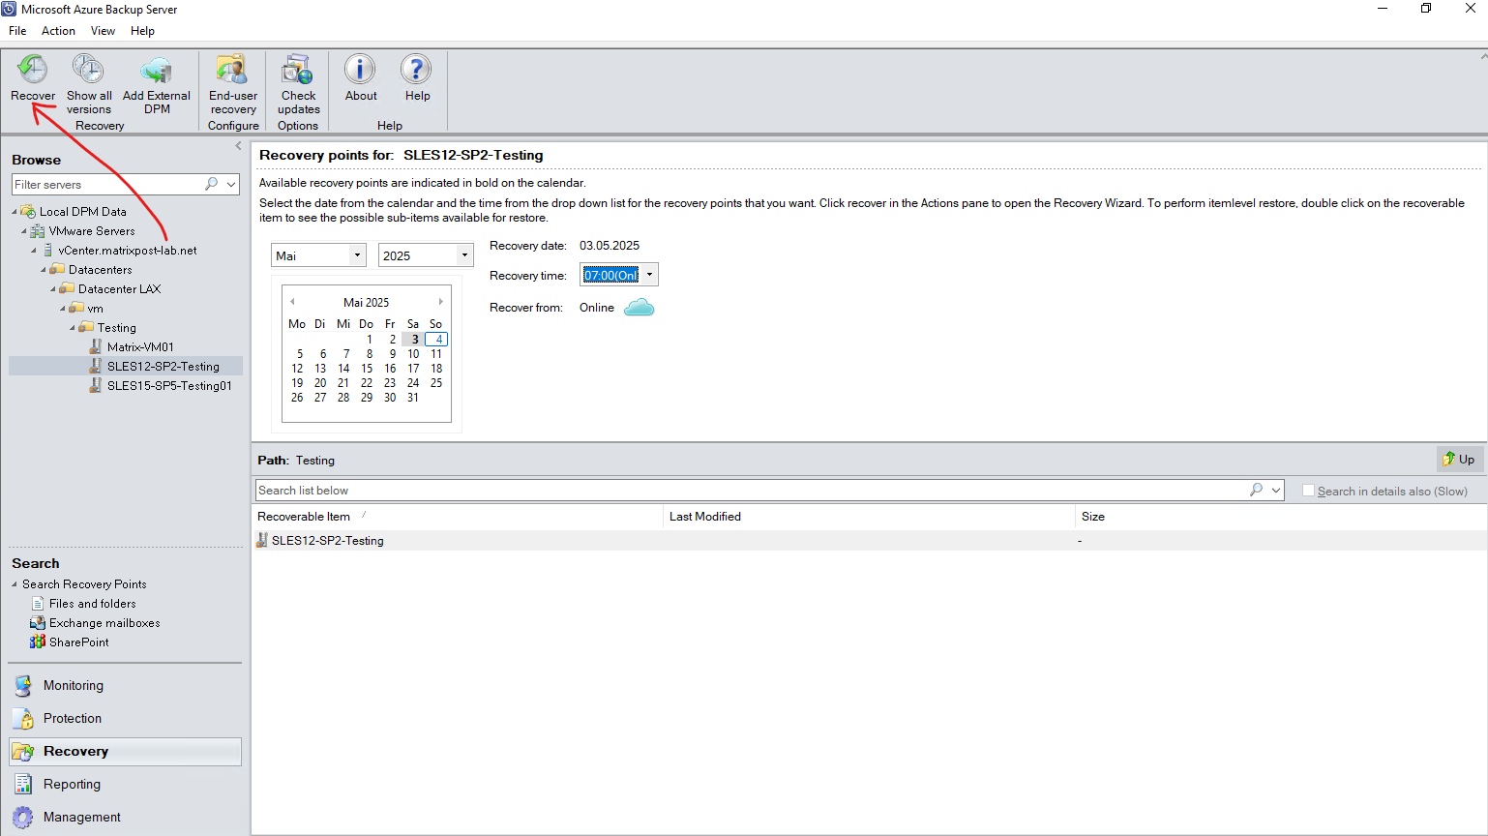The image size is (1488, 836).
Task: Expand Search list below dropdown arrow
Action: pyautogui.click(x=1276, y=491)
